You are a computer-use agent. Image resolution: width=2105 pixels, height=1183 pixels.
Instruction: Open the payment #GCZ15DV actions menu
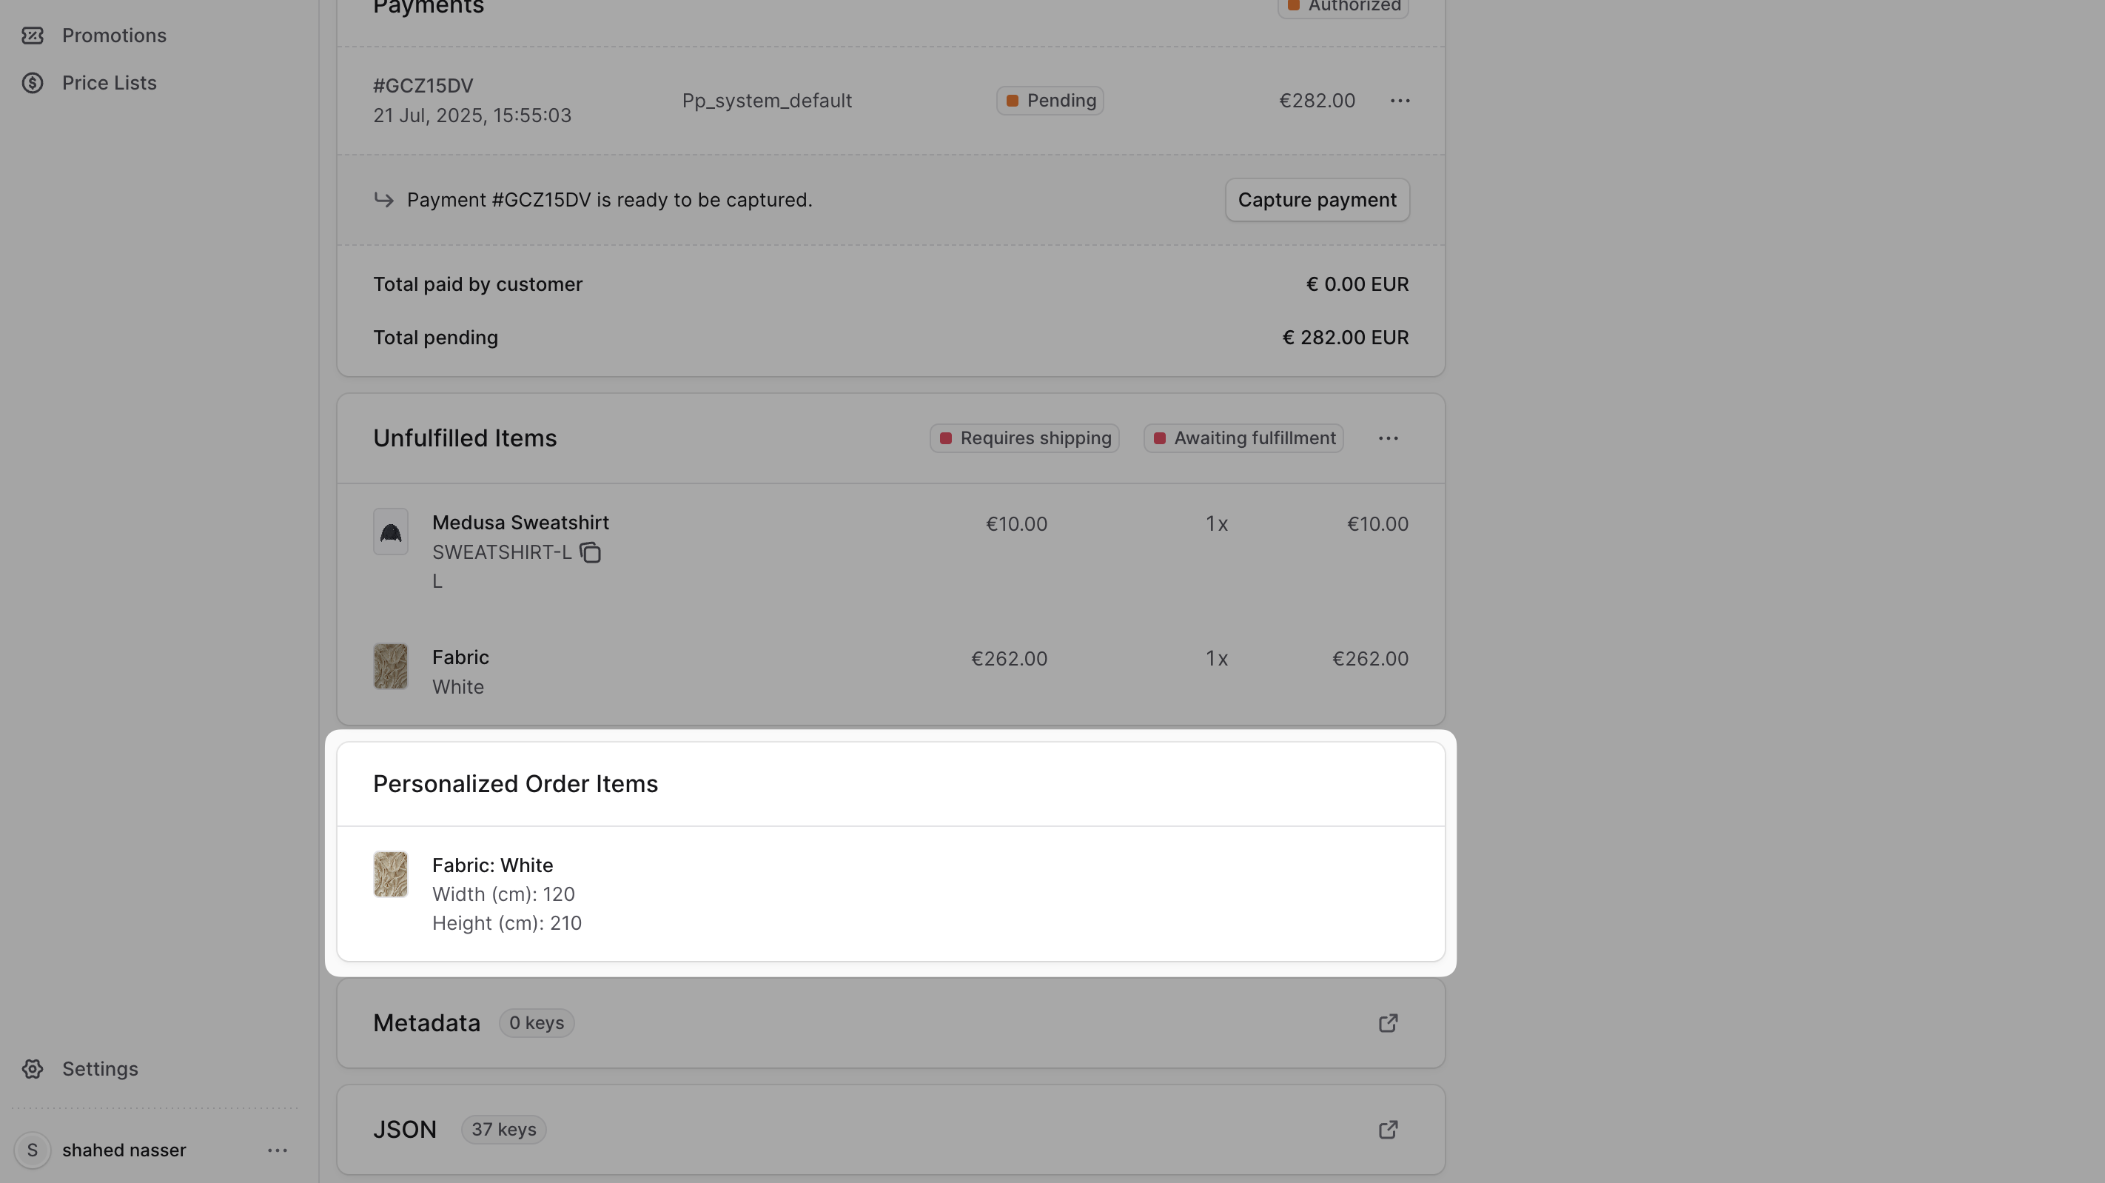(1399, 100)
